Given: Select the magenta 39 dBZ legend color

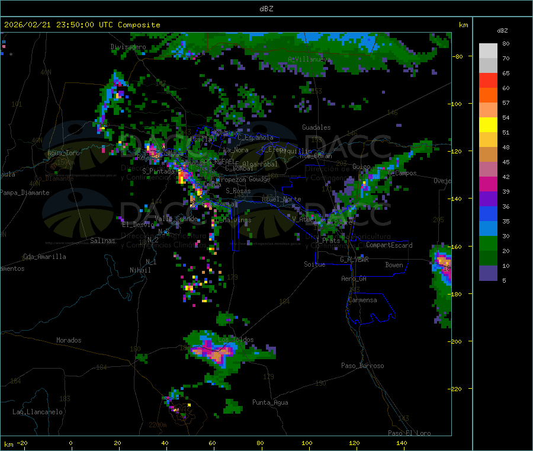Looking at the screenshot, I should coord(488,184).
